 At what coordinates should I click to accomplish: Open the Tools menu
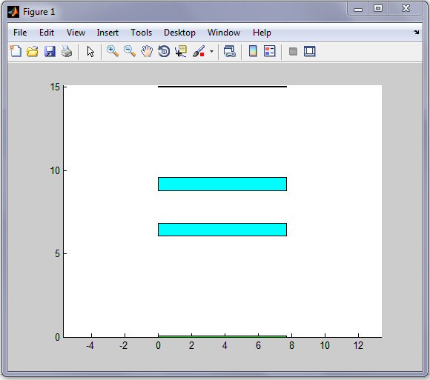click(141, 33)
